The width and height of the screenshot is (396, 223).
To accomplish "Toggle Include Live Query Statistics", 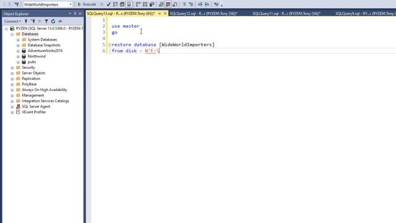I will point(145,4).
